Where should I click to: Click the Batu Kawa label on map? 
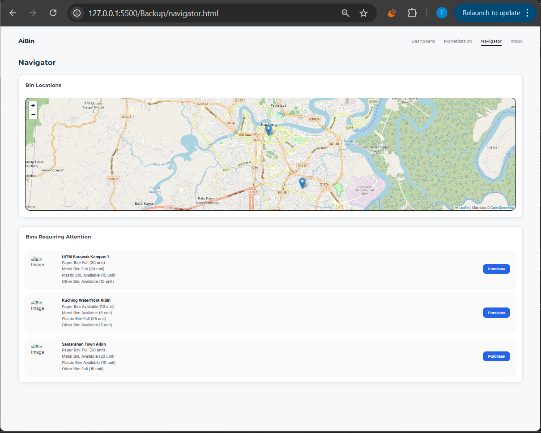click(144, 204)
